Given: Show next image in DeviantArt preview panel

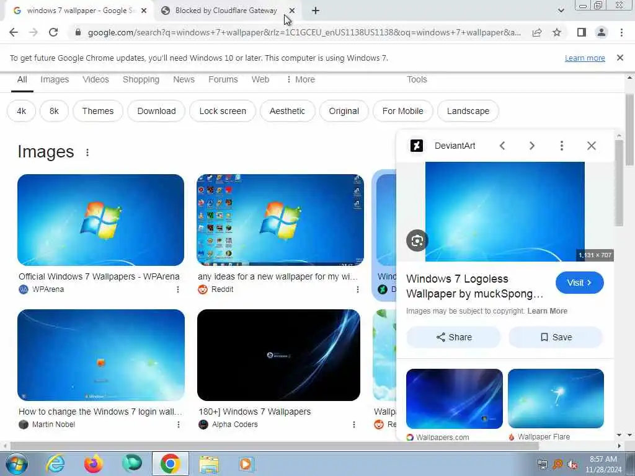Looking at the screenshot, I should (531, 146).
